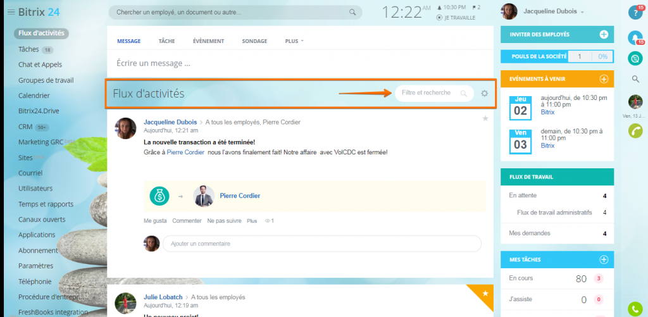The width and height of the screenshot is (648, 317).
Task: Add event with plus icon on Evénements à venir
Action: coord(604,79)
